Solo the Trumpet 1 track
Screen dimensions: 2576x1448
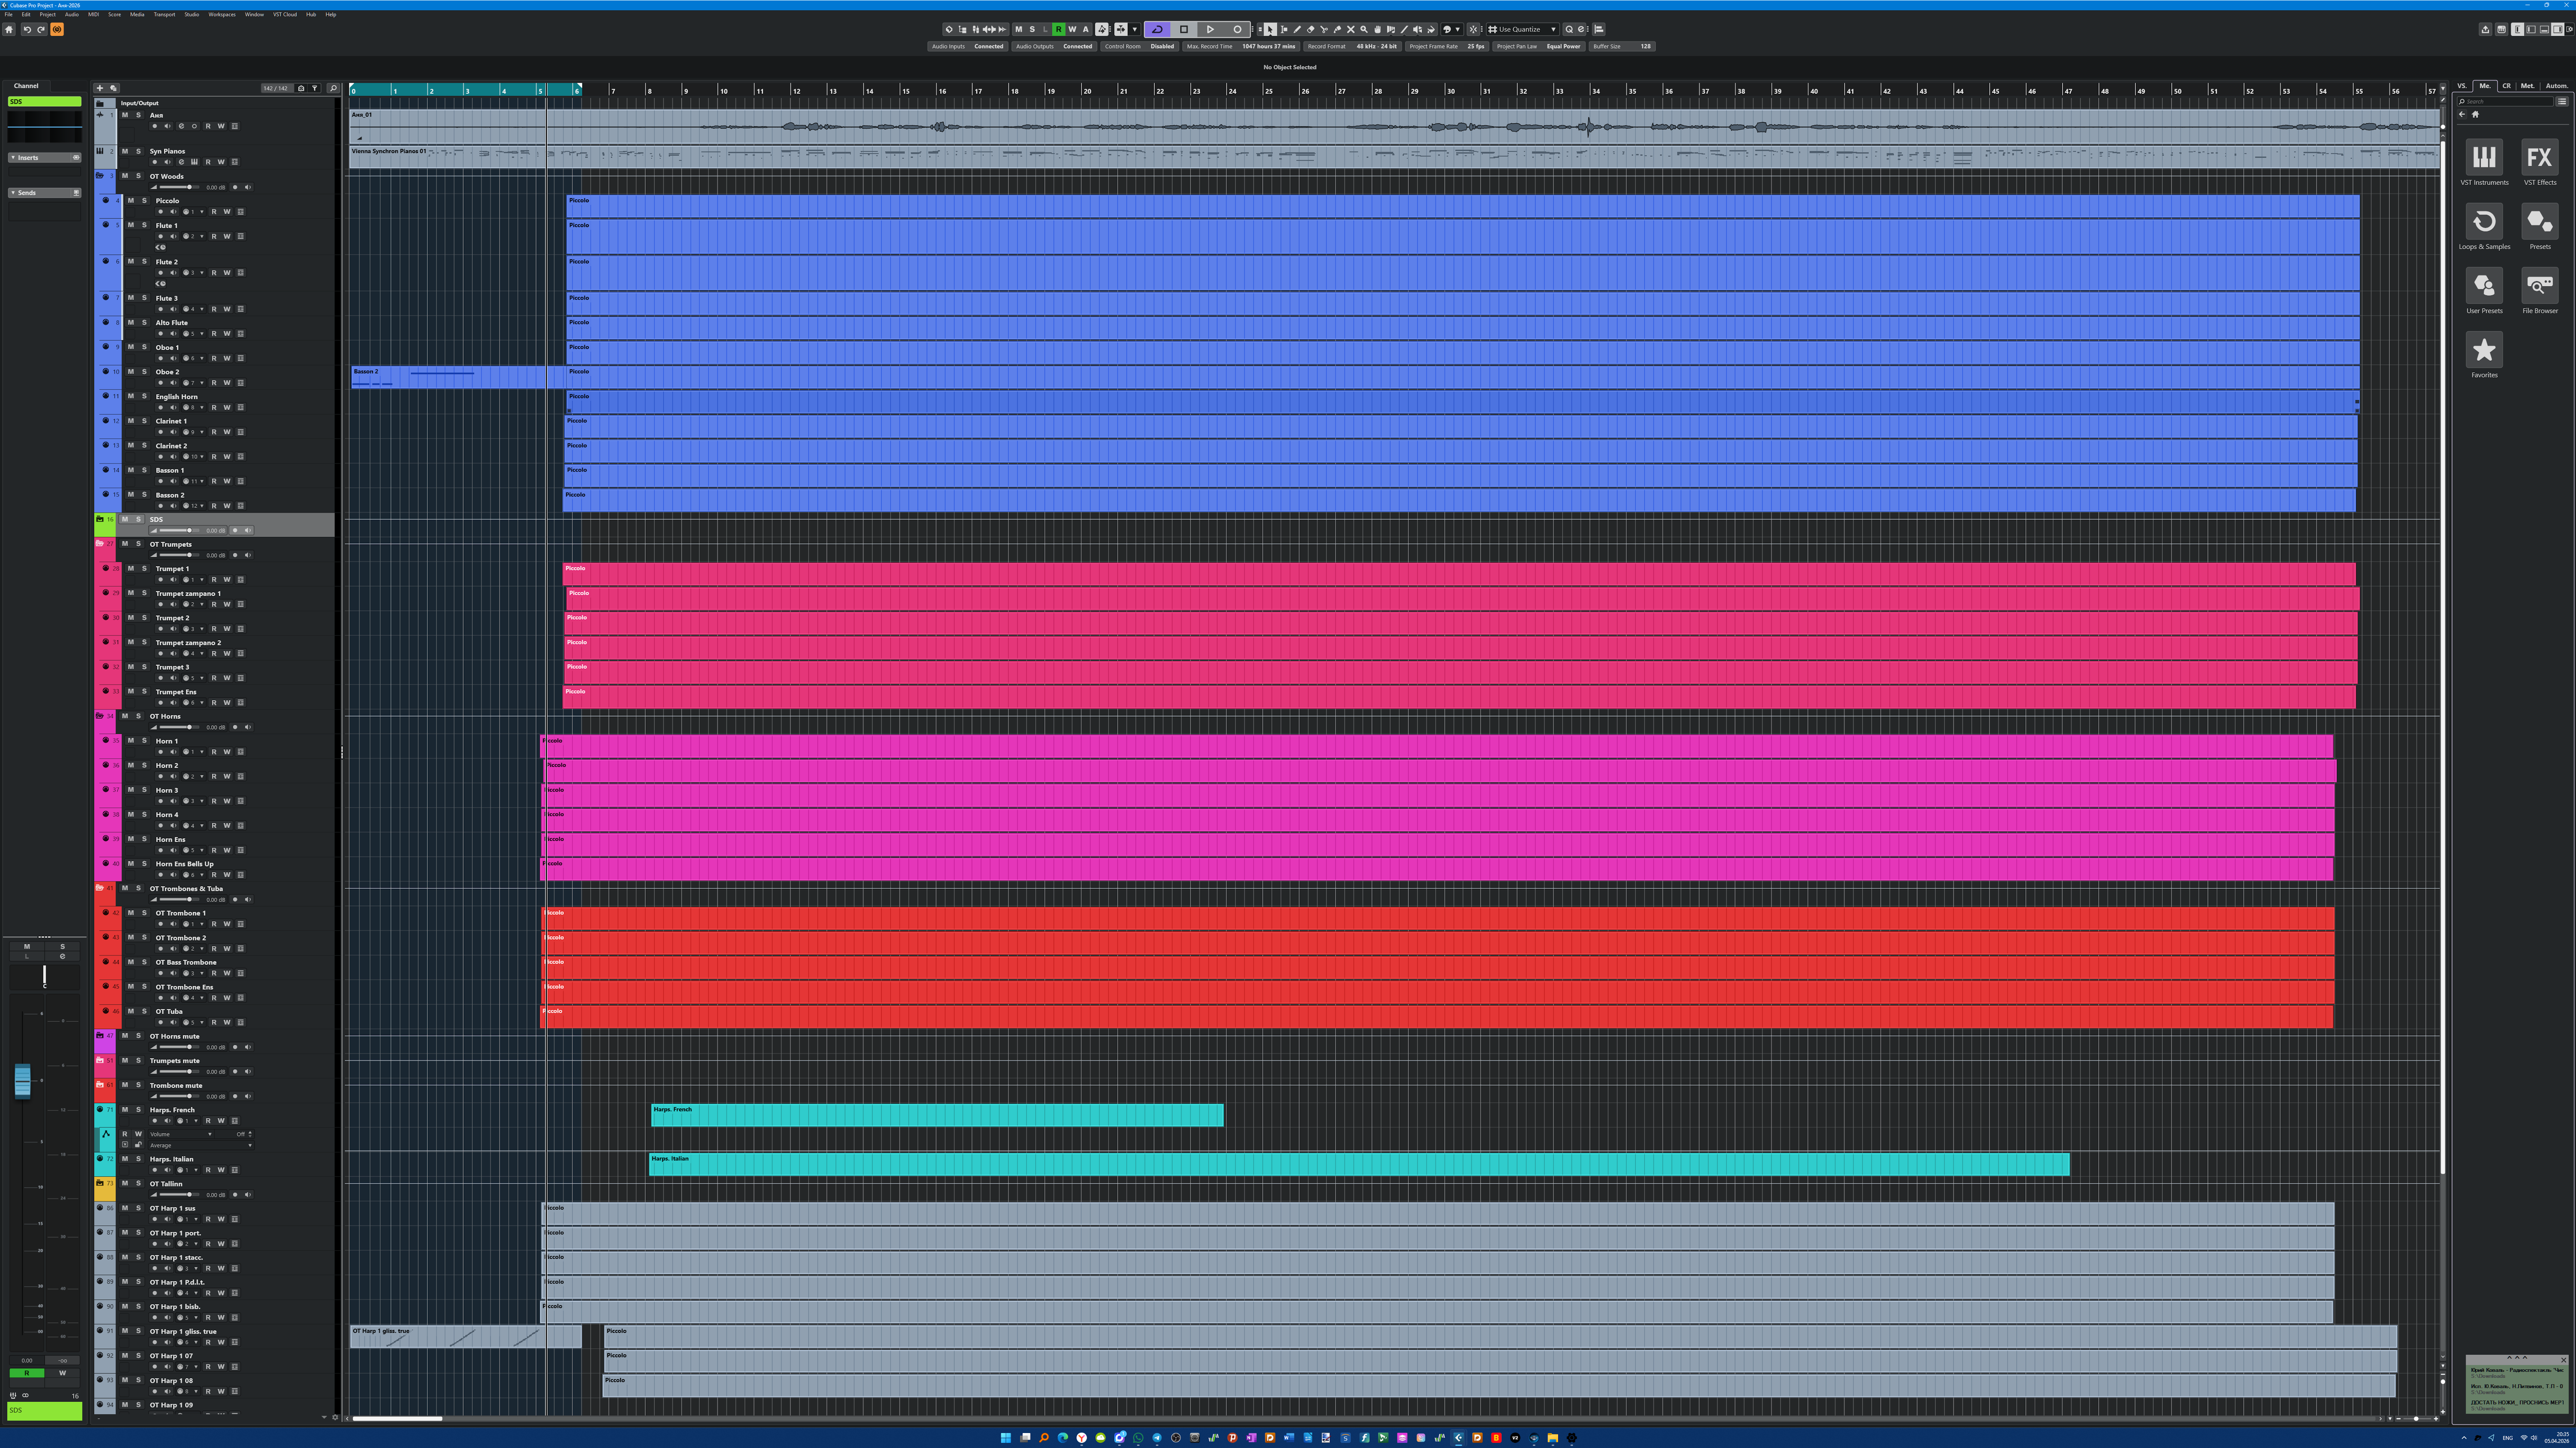144,569
